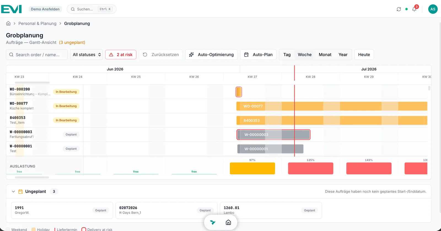Switch to Woche view

[305, 54]
